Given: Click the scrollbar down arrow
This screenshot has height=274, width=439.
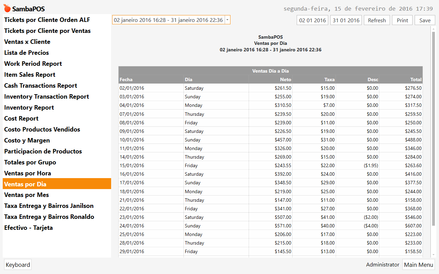Looking at the screenshot, I should [434, 255].
